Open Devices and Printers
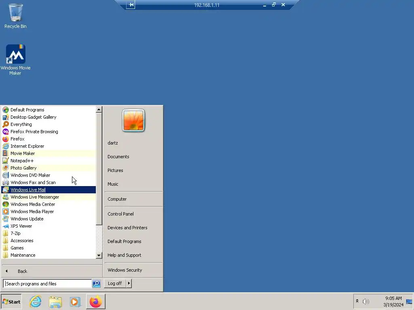This screenshot has width=414, height=310. tap(133, 228)
